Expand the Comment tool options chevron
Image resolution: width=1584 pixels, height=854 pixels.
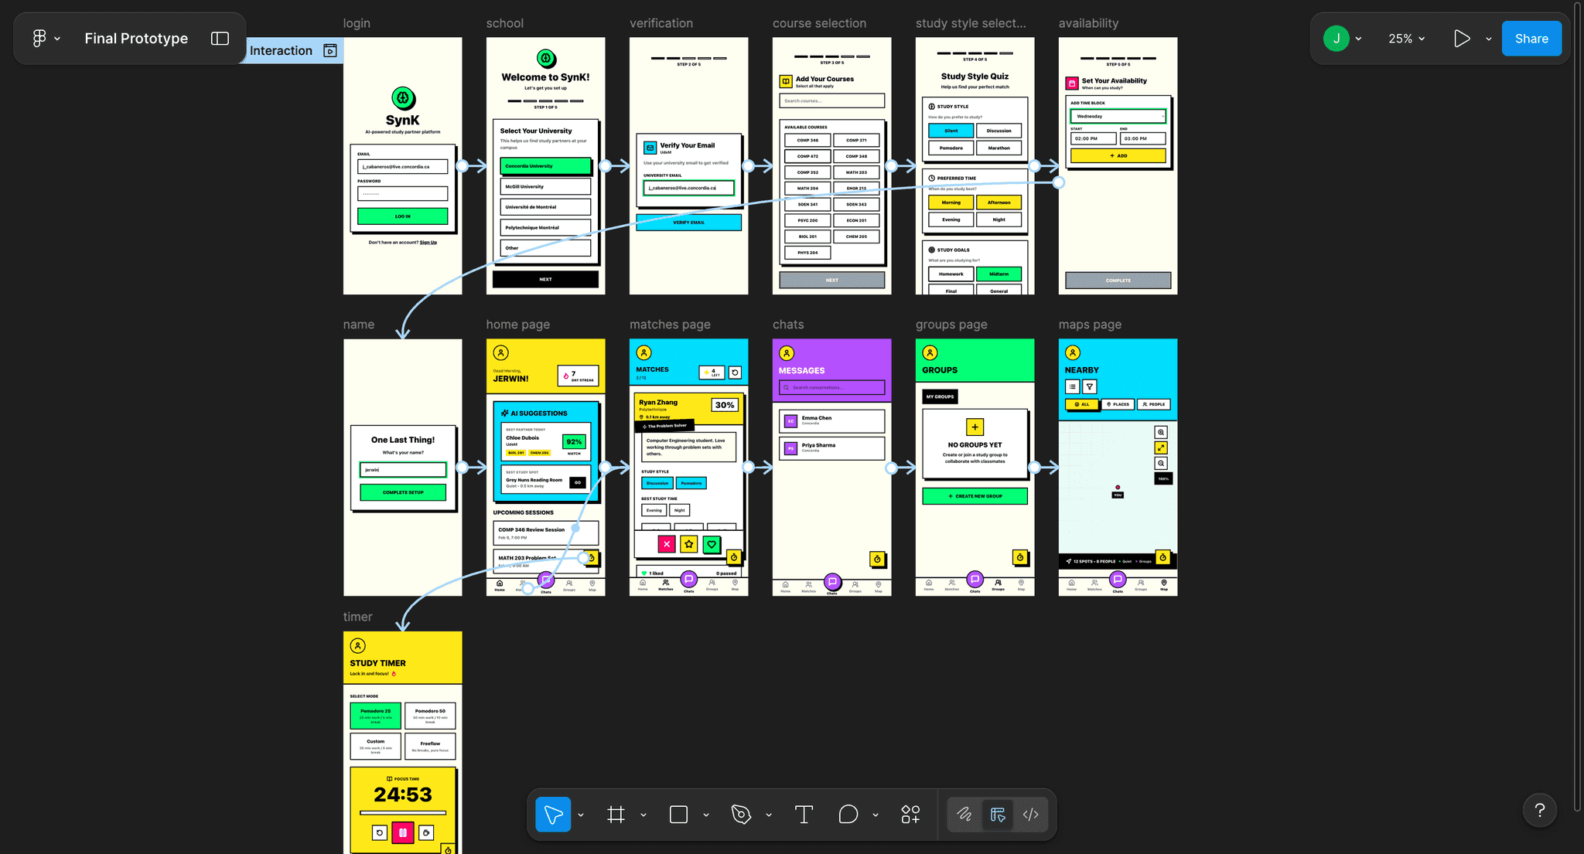coord(876,815)
